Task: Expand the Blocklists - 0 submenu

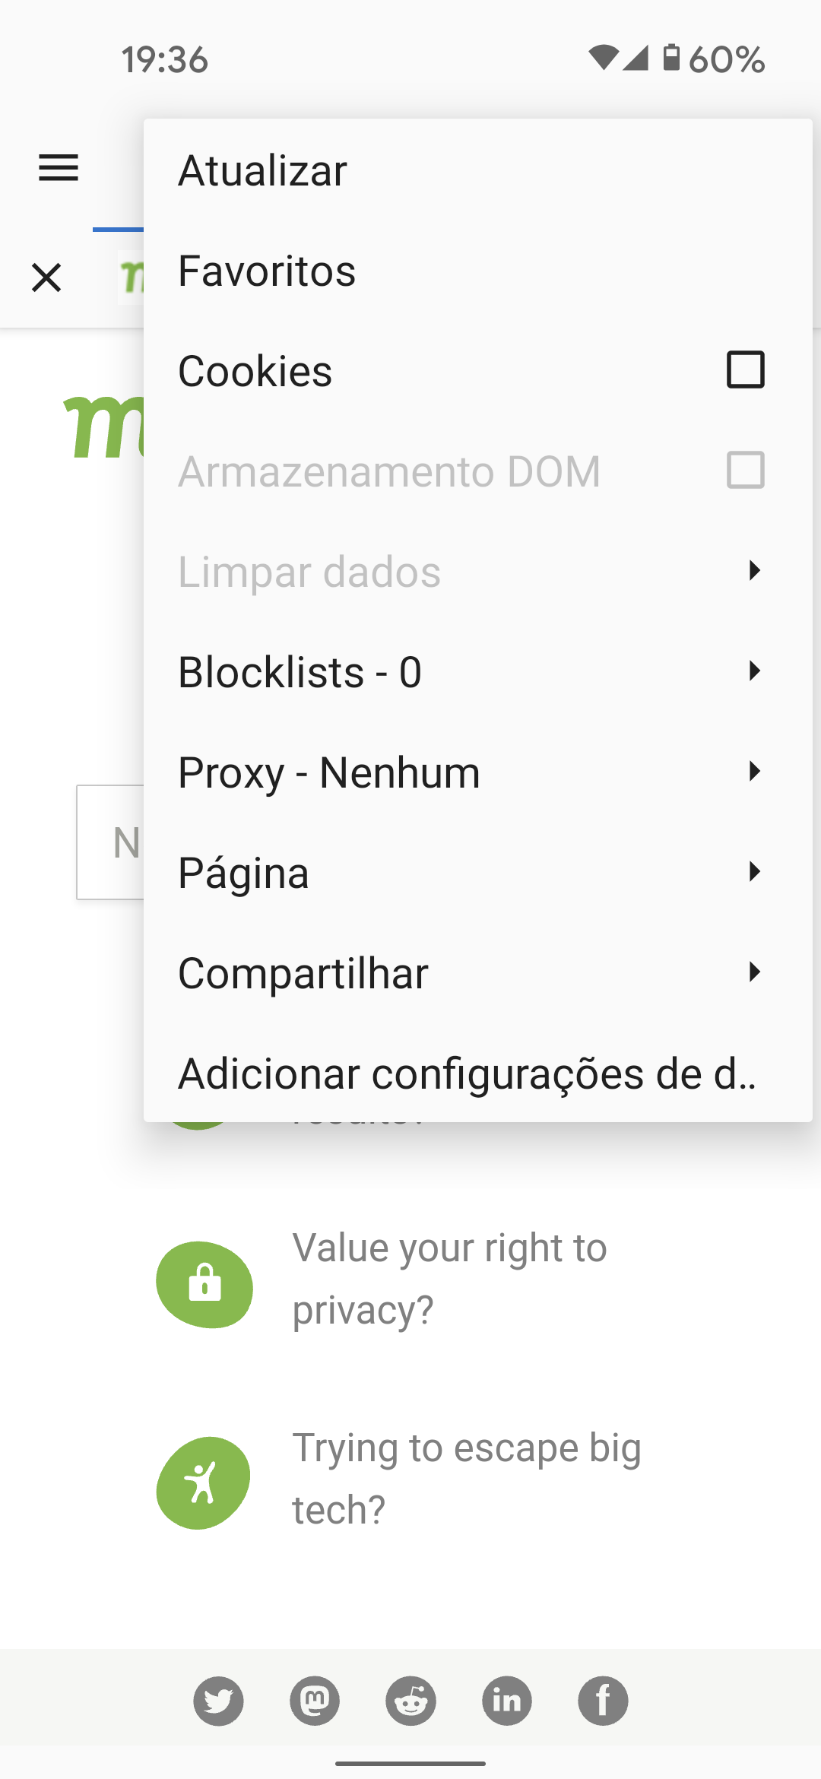Action: pos(753,671)
